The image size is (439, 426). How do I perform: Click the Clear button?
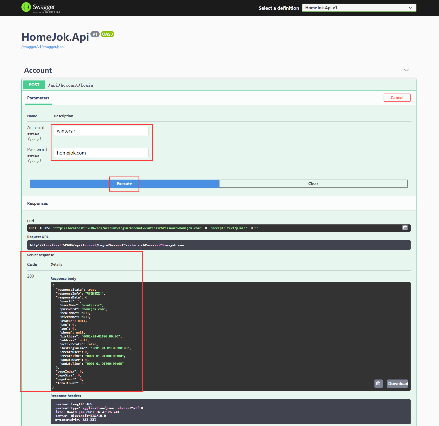point(313,184)
